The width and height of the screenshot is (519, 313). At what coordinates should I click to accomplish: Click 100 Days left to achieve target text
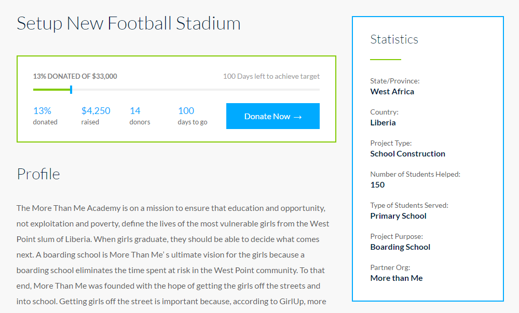[271, 76]
